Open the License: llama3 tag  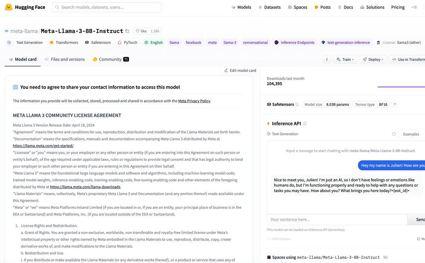(399, 42)
